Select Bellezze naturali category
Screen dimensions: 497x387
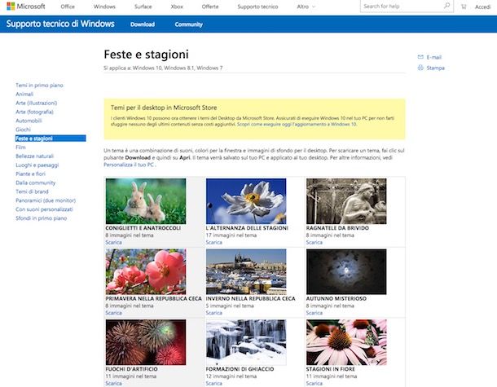click(34, 156)
